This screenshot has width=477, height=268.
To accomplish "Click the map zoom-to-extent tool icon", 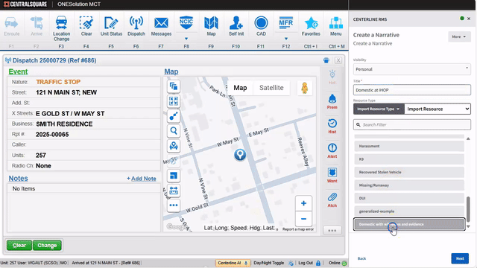I will click(x=174, y=101).
